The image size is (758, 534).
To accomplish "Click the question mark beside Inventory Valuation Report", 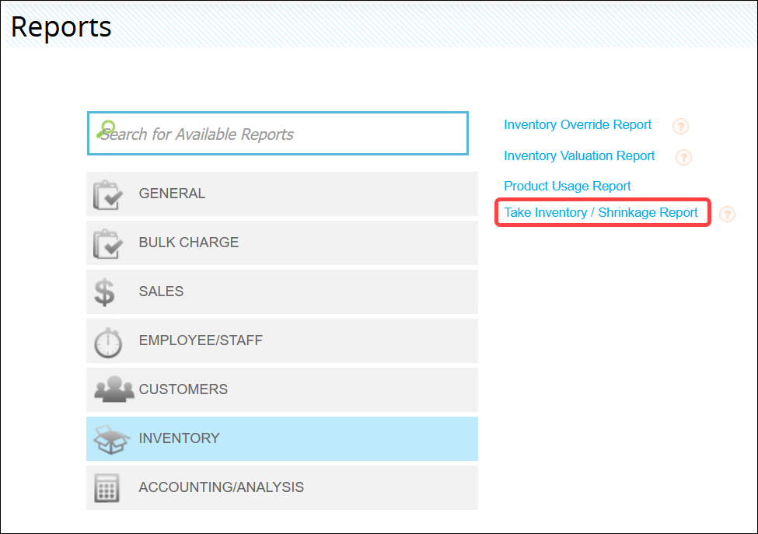I will 683,157.
